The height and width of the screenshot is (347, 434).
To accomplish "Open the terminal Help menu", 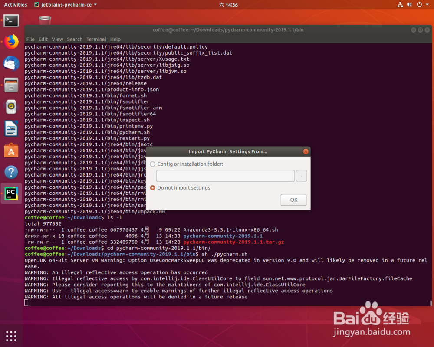I will 115,39.
